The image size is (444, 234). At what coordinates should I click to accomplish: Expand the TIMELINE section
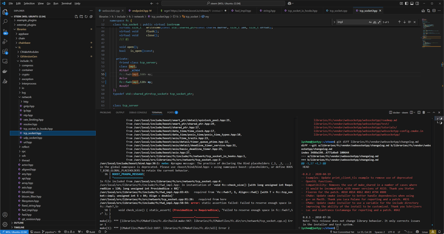[x=53, y=227]
